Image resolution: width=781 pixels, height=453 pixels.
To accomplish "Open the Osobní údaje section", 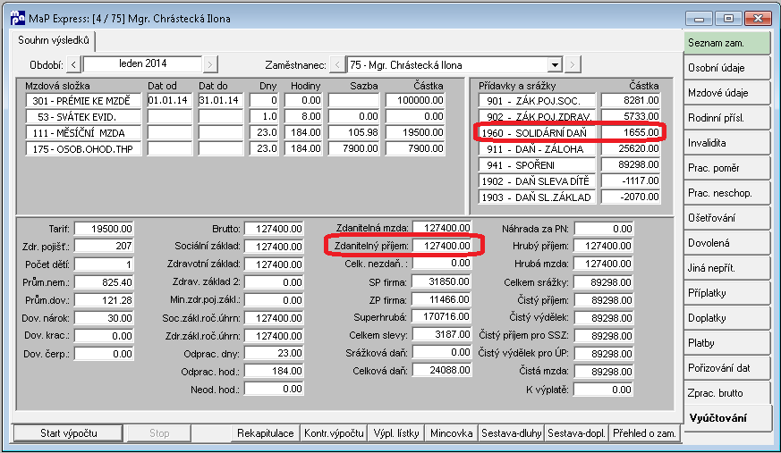I will (726, 68).
